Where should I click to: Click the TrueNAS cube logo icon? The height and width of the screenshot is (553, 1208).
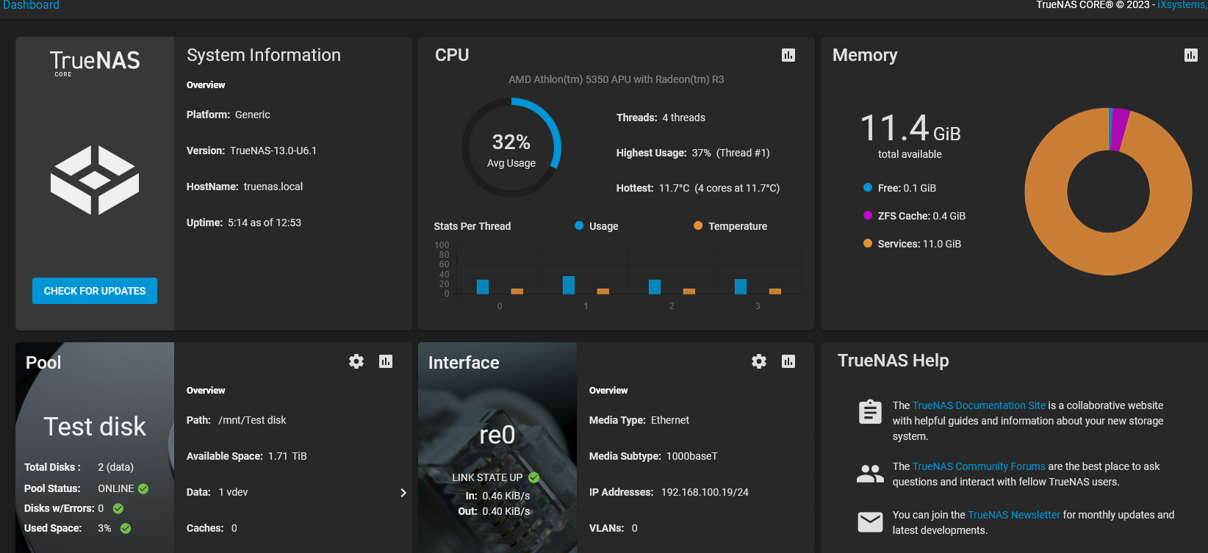click(95, 180)
